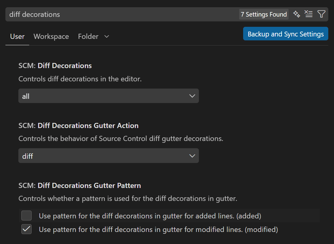Click the '7 Settings Found' badge
The width and height of the screenshot is (334, 244).
point(264,14)
